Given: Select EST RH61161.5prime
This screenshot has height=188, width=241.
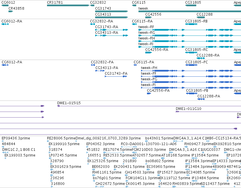Looking at the screenshot, I should (x=107, y=172).
